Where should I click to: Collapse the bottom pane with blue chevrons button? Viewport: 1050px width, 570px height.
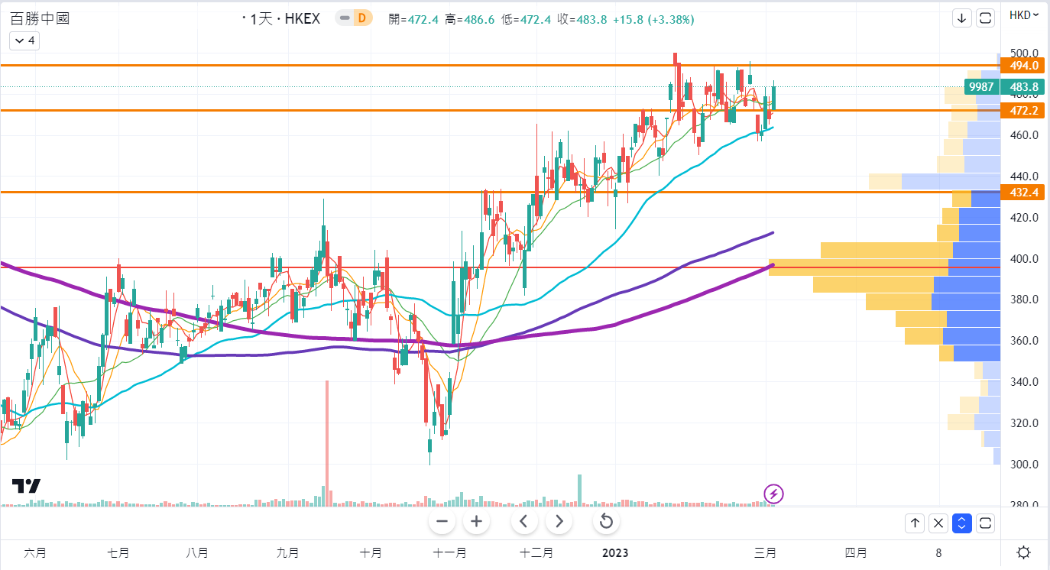tap(962, 523)
